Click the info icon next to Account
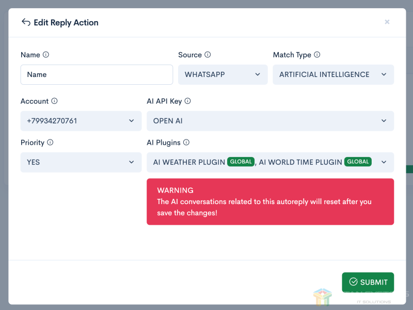Viewport: 413px width, 310px height. coord(54,101)
